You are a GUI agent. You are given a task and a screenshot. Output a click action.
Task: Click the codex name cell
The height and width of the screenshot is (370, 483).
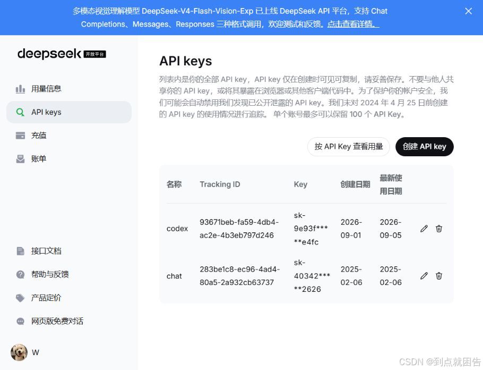(177, 229)
